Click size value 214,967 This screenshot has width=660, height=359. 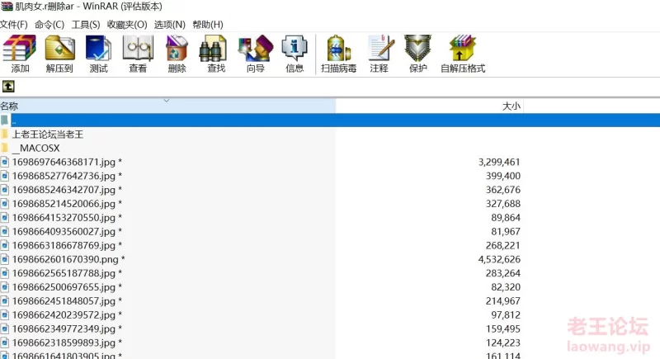(x=503, y=301)
